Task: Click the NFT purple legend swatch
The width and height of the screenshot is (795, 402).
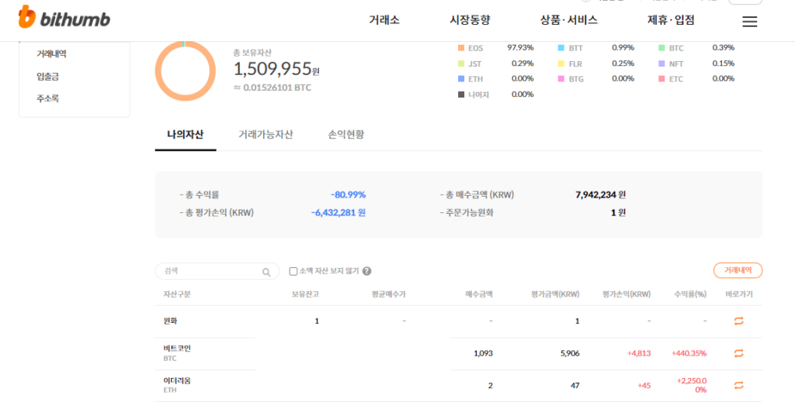Action: coord(661,64)
